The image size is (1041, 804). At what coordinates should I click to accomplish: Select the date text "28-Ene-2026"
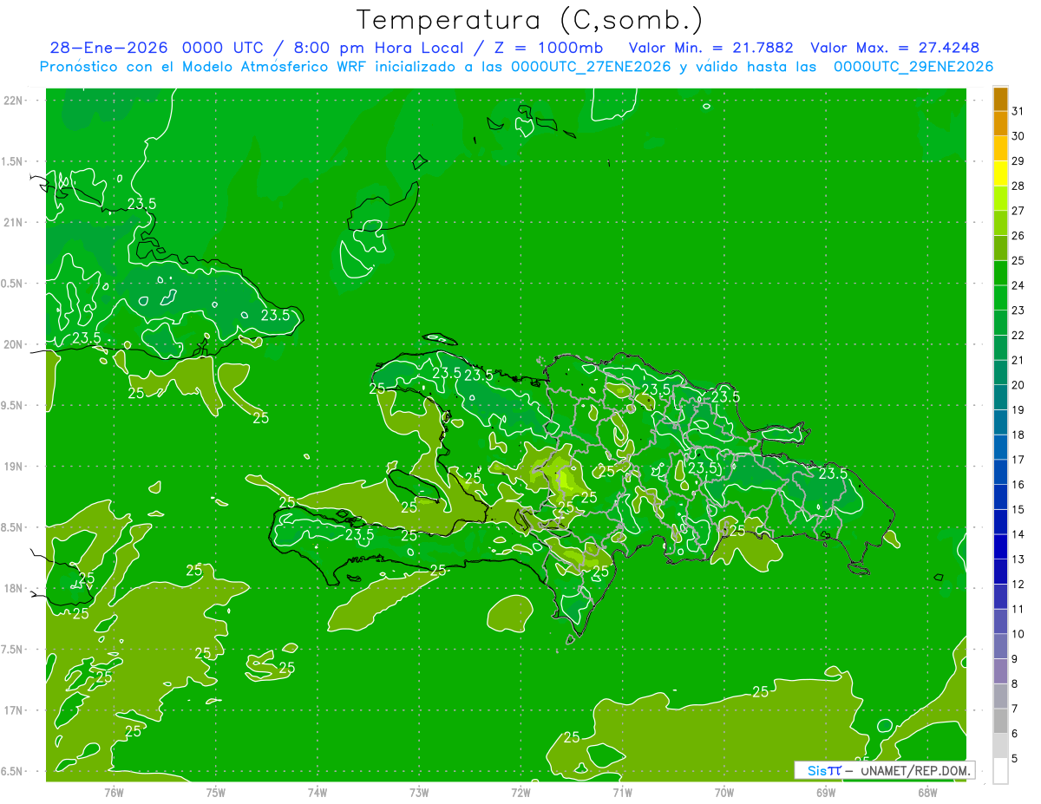point(108,48)
